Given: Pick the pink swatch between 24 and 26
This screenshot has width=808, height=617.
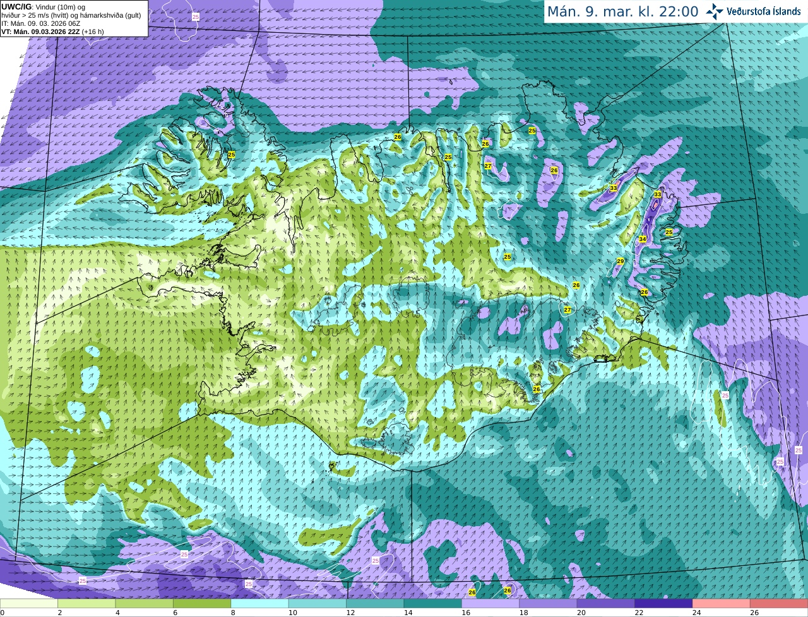Looking at the screenshot, I should point(722,604).
